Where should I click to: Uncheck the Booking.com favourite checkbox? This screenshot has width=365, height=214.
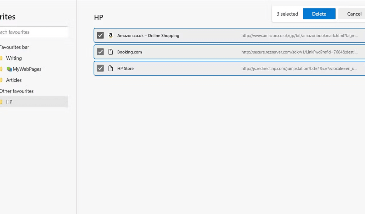100,52
